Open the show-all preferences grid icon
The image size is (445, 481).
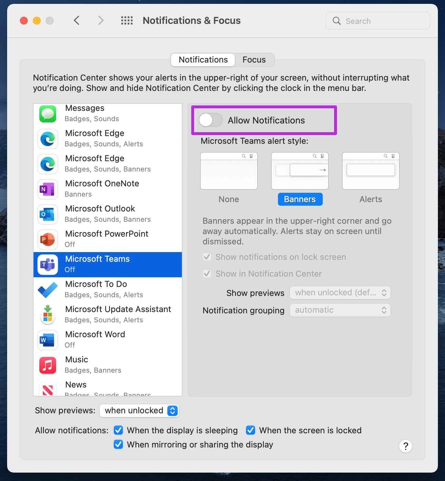coord(127,21)
